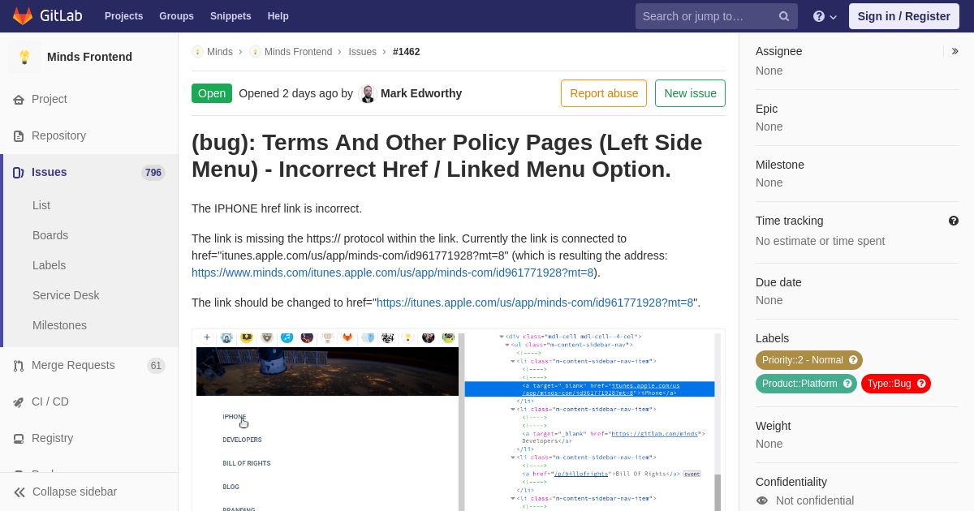974x511 pixels.
Task: Click Minds Frontend breadcrumb avatar
Action: point(255,52)
